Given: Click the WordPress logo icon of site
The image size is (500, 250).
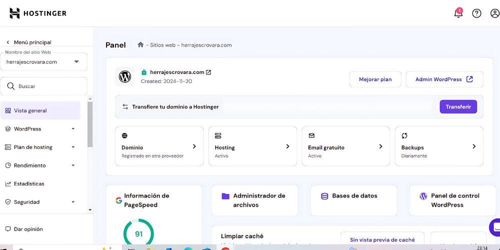Looking at the screenshot, I should [x=125, y=76].
